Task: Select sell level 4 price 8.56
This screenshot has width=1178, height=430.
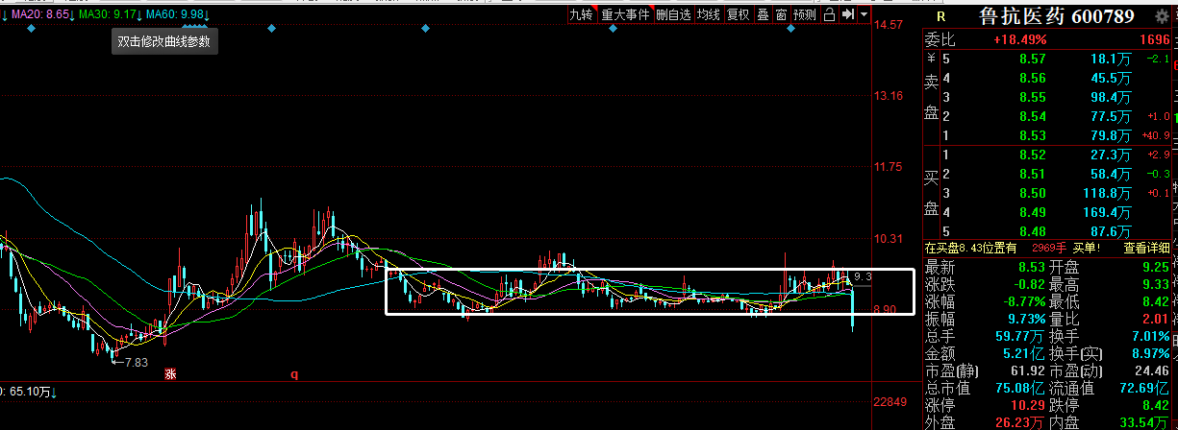Action: 1032,79
